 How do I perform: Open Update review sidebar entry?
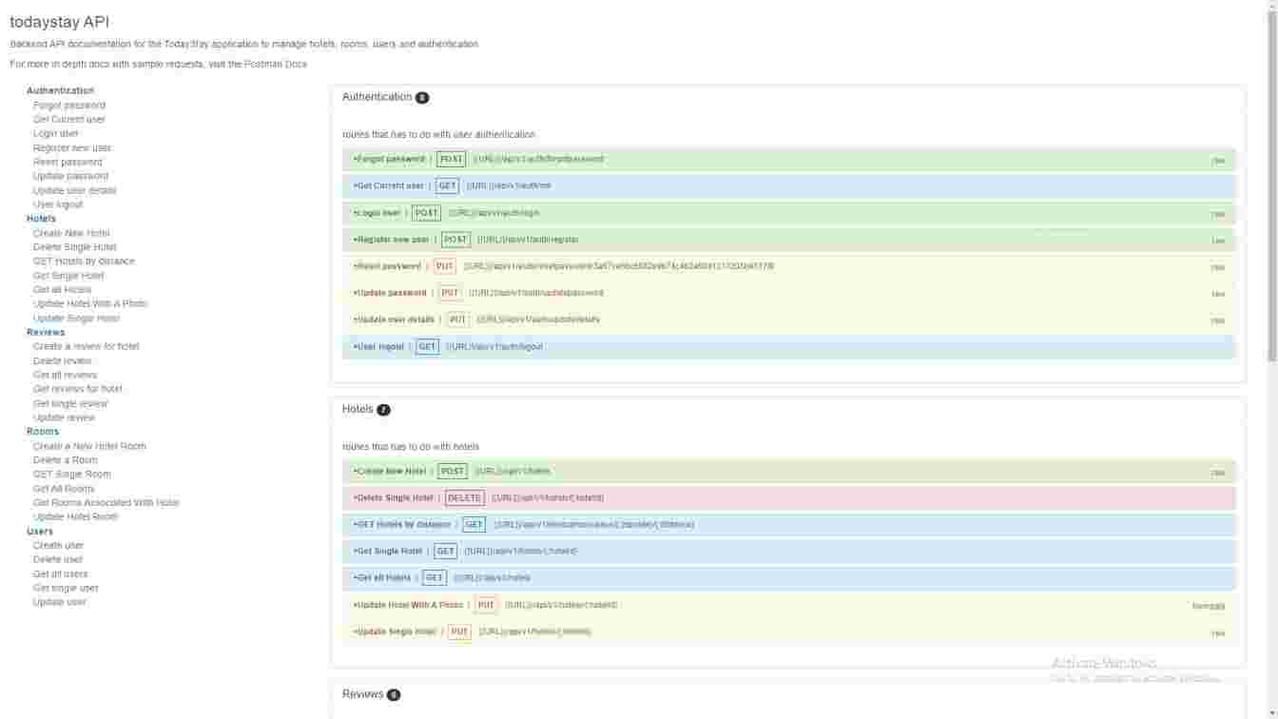pos(65,418)
